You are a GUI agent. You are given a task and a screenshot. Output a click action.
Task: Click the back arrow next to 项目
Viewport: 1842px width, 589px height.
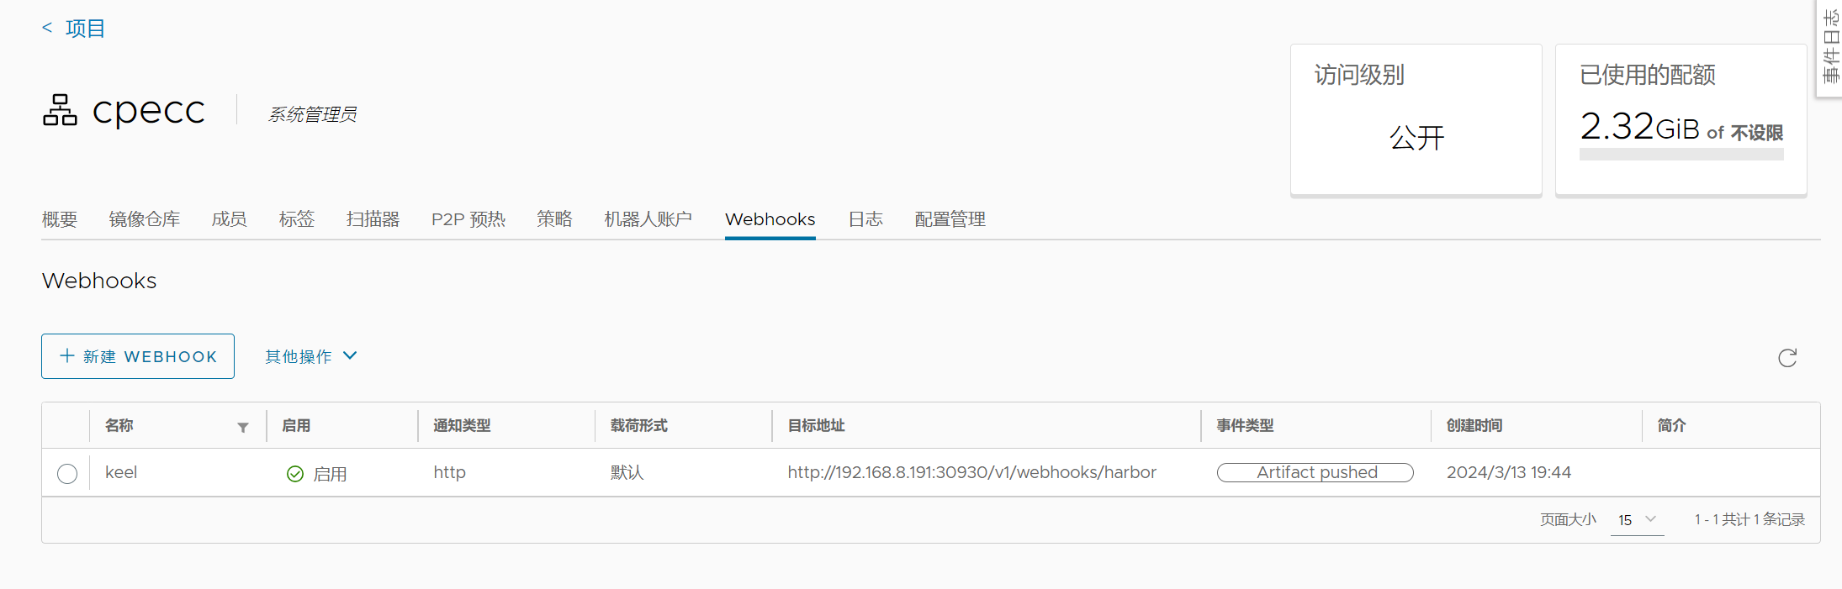tap(47, 28)
